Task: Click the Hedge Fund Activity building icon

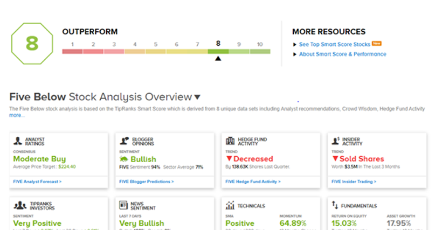Action: pos(230,141)
